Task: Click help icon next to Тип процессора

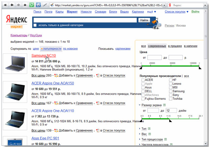Action: (x=166, y=139)
